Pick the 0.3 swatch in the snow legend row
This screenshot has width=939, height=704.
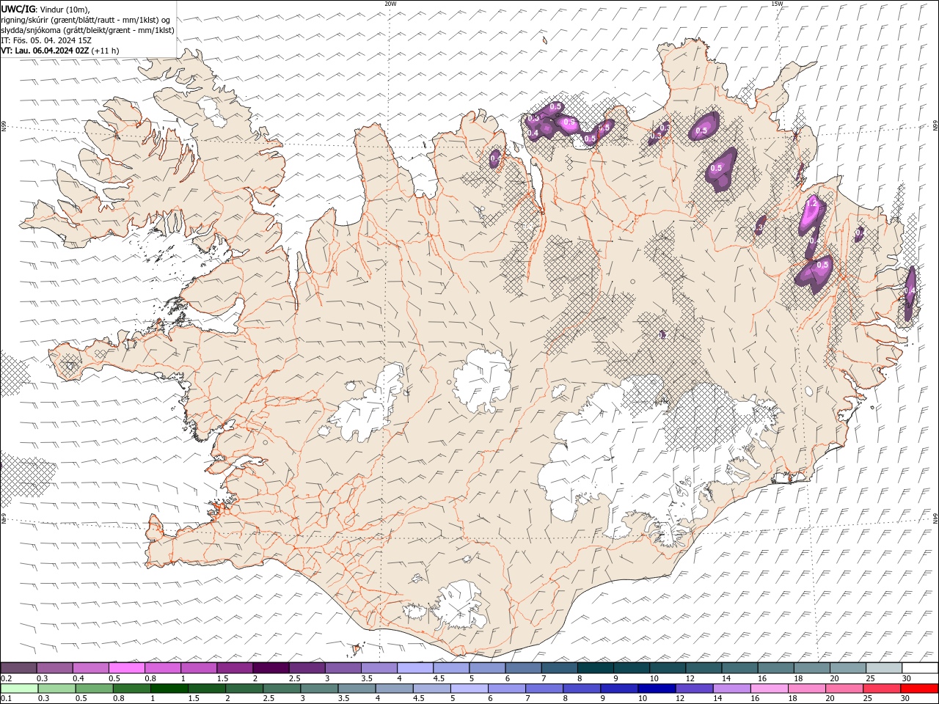(54, 668)
